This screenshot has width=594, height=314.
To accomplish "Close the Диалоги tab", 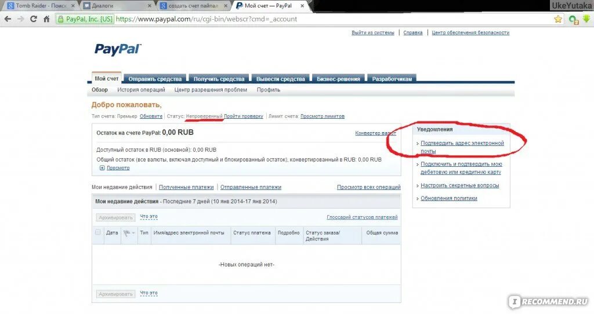I will click(149, 6).
